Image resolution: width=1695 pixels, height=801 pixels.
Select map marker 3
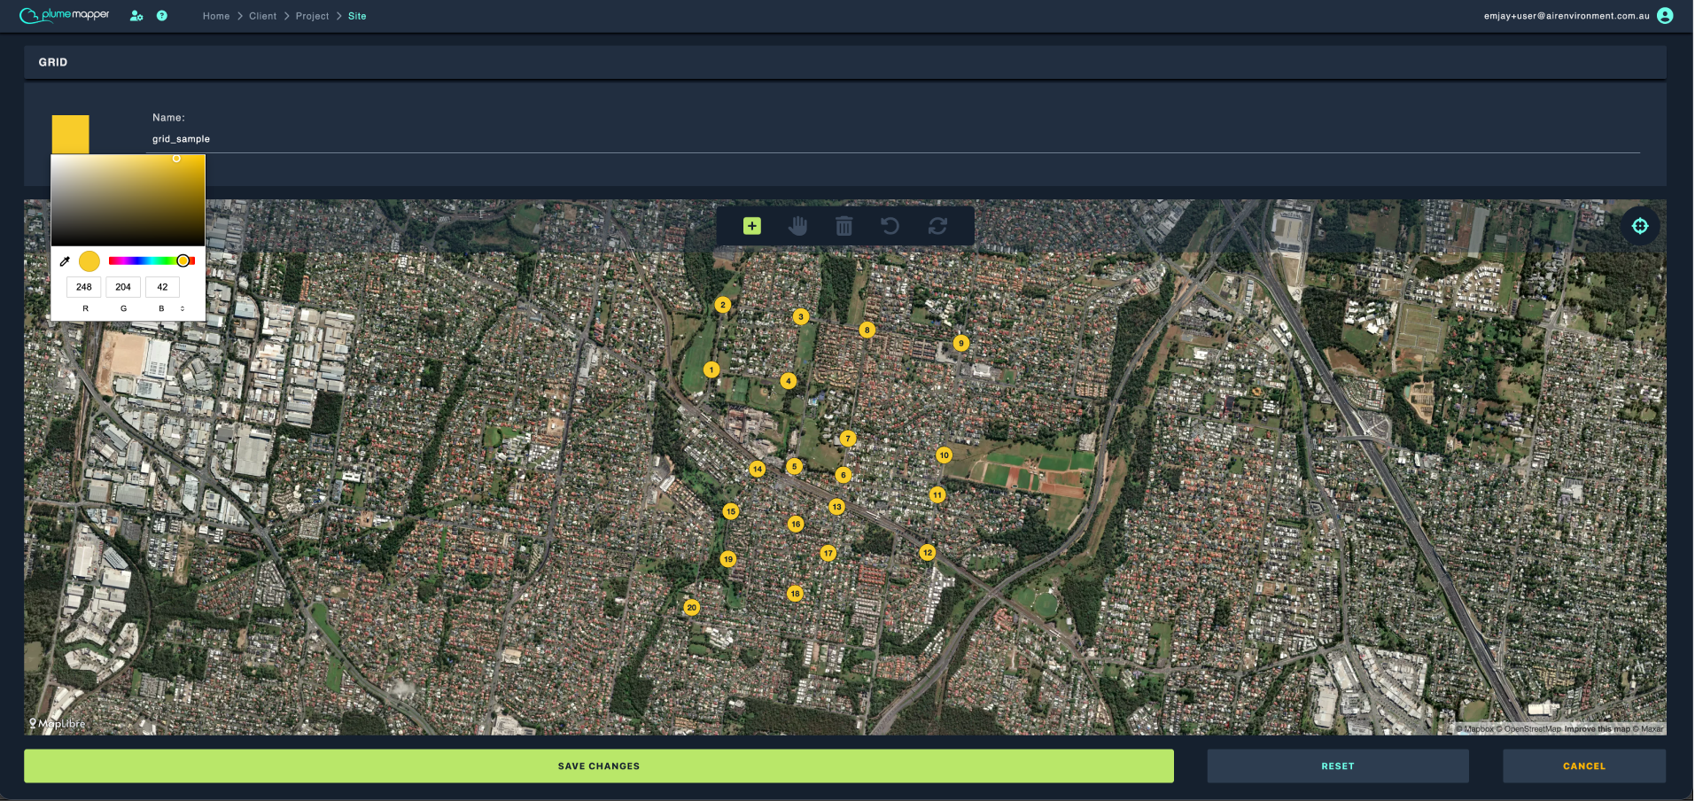click(801, 316)
